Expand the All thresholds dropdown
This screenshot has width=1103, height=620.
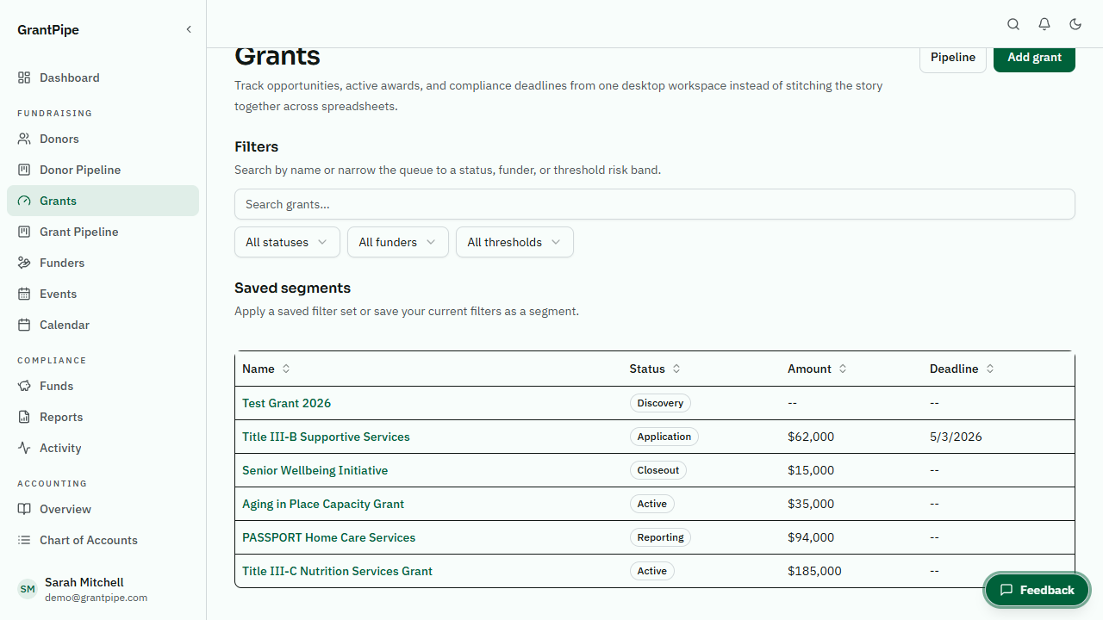(x=514, y=242)
